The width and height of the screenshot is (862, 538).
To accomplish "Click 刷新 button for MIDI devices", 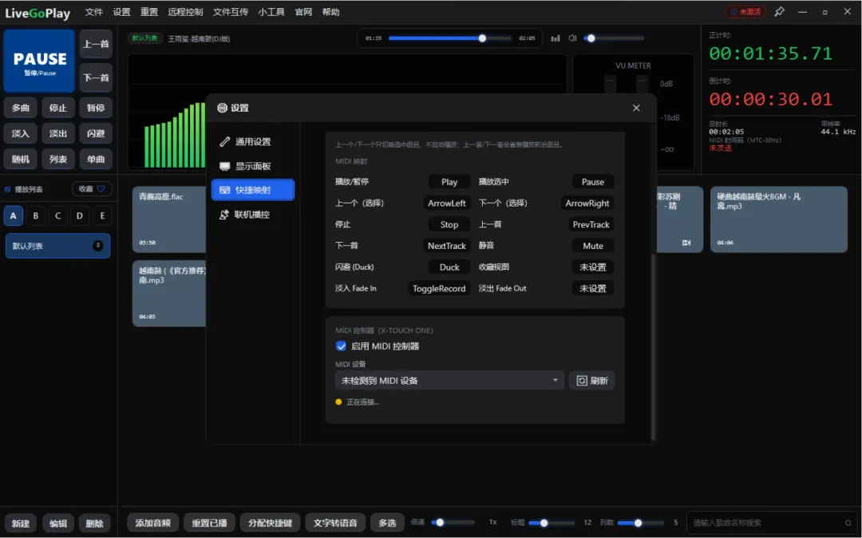I will [592, 380].
